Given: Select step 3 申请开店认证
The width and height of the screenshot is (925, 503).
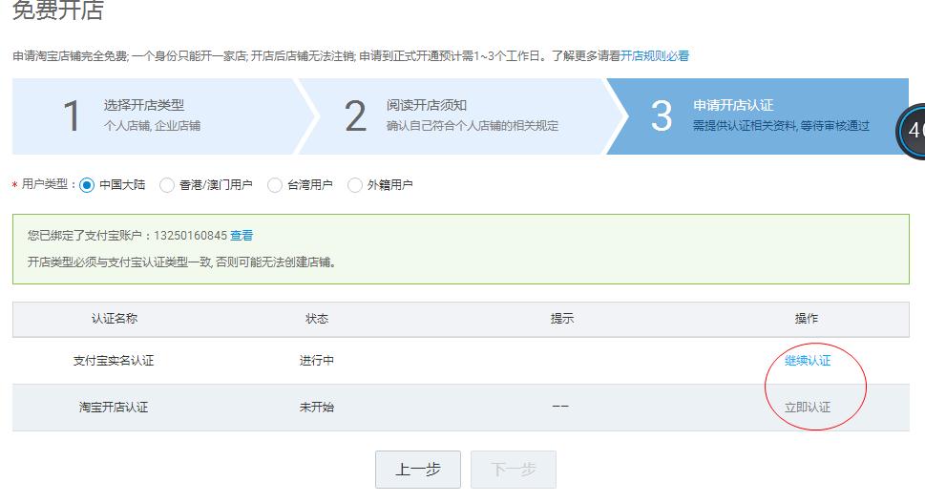Looking at the screenshot, I should 758,116.
